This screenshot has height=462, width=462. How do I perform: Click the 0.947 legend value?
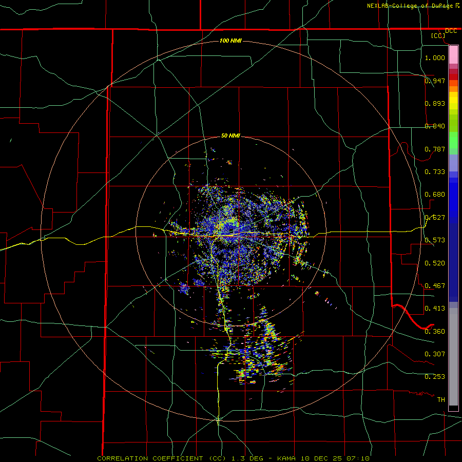click(x=435, y=81)
